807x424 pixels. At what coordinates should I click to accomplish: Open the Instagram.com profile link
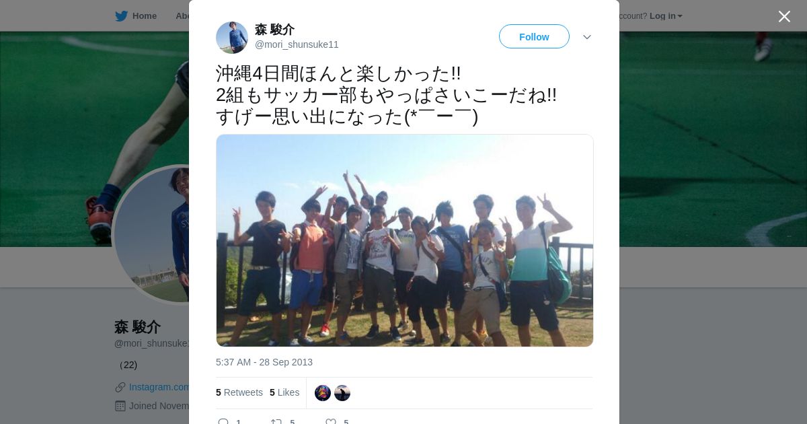click(x=159, y=387)
